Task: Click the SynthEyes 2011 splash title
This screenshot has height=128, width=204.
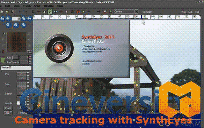Action: (x=98, y=37)
